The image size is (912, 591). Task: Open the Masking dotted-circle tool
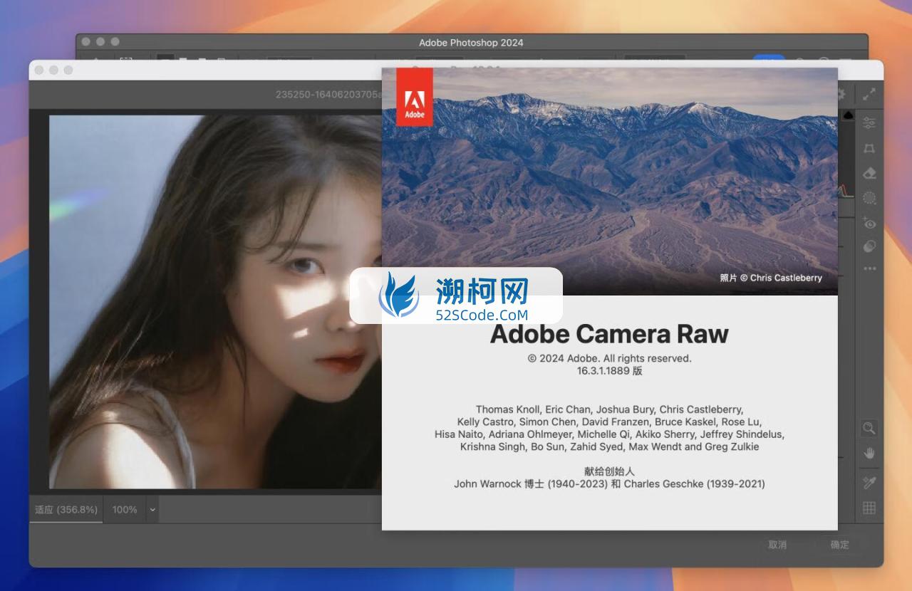click(869, 198)
